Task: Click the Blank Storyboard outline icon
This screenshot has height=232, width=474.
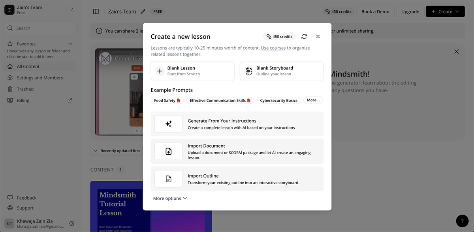Action: (x=248, y=71)
